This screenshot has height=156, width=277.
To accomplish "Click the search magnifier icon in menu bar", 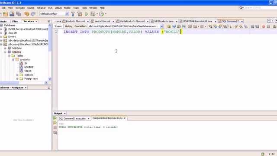I will (x=241, y=8).
